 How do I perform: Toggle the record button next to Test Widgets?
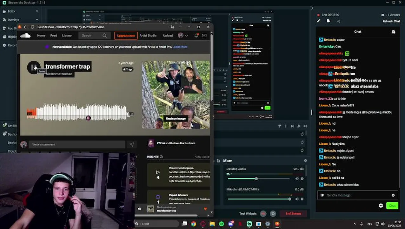(x=263, y=213)
